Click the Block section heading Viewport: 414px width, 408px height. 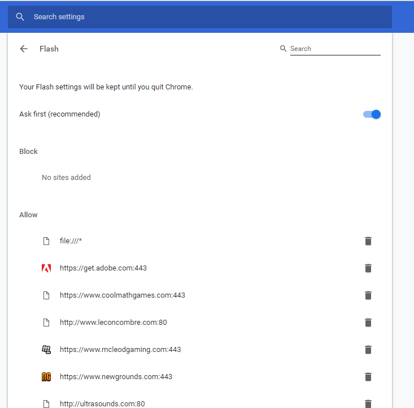click(x=28, y=151)
